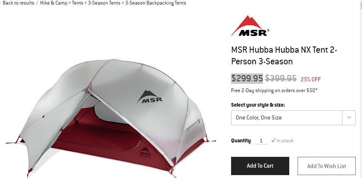Click the 25% OFF label
This screenshot has height=178, width=362.
click(x=310, y=79)
